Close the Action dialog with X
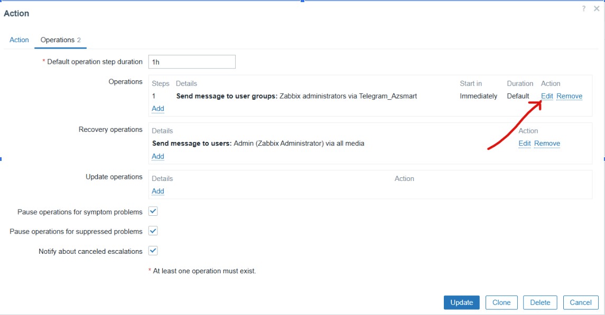The width and height of the screenshot is (605, 315). point(597,8)
